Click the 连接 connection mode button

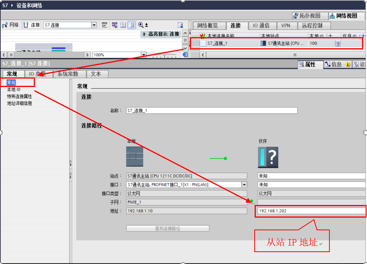coord(31,25)
